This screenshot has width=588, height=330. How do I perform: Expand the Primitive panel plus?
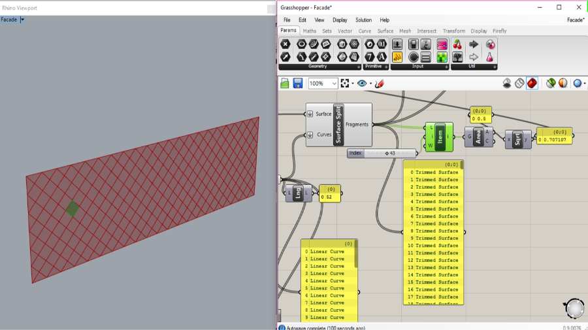click(386, 67)
